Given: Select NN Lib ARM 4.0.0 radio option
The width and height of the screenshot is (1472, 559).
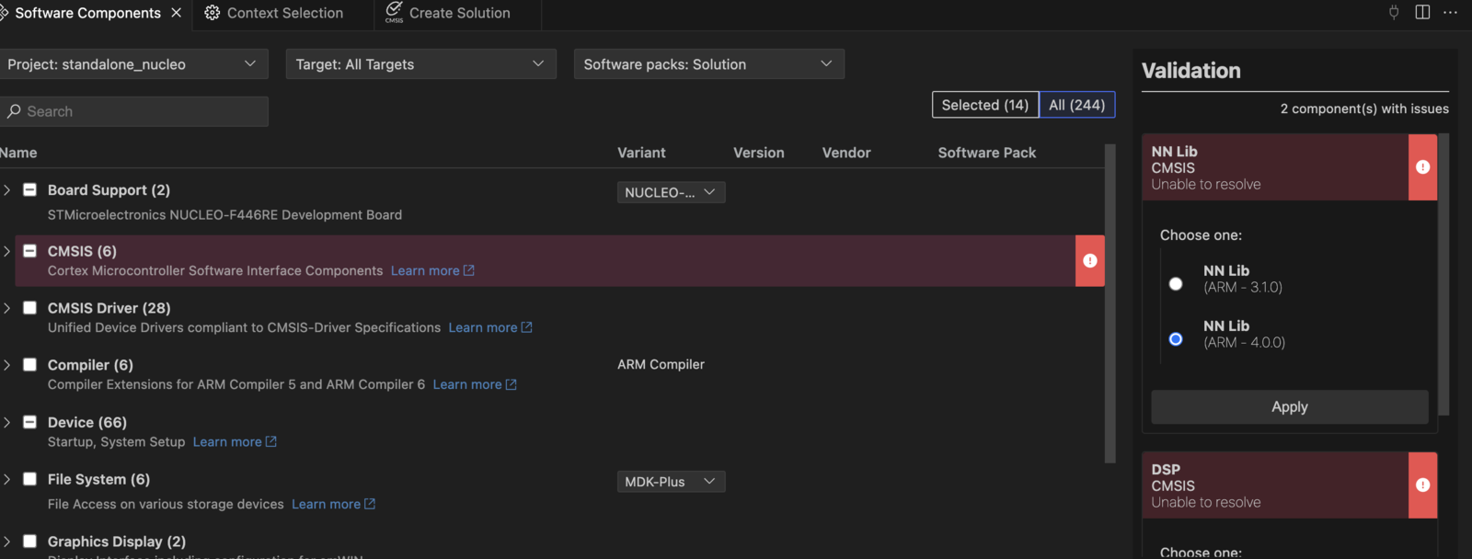Looking at the screenshot, I should click(x=1176, y=339).
